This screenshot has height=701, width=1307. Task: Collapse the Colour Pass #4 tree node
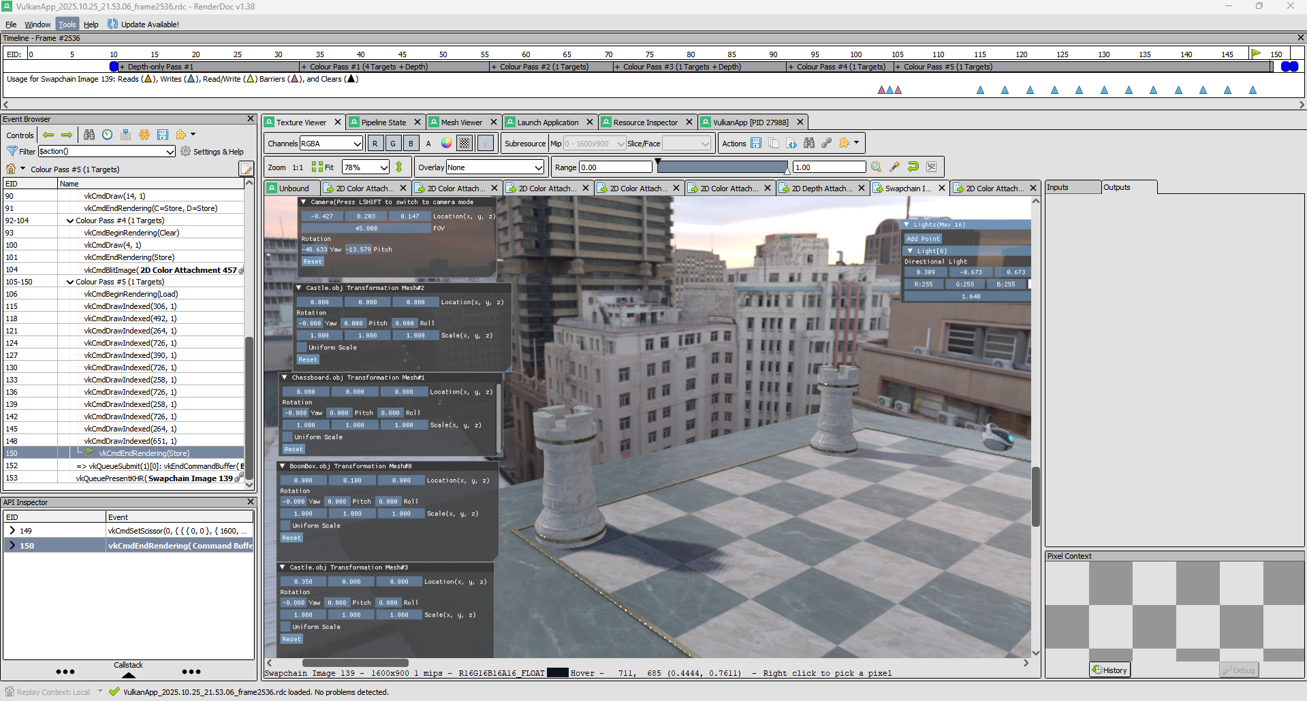(x=70, y=221)
